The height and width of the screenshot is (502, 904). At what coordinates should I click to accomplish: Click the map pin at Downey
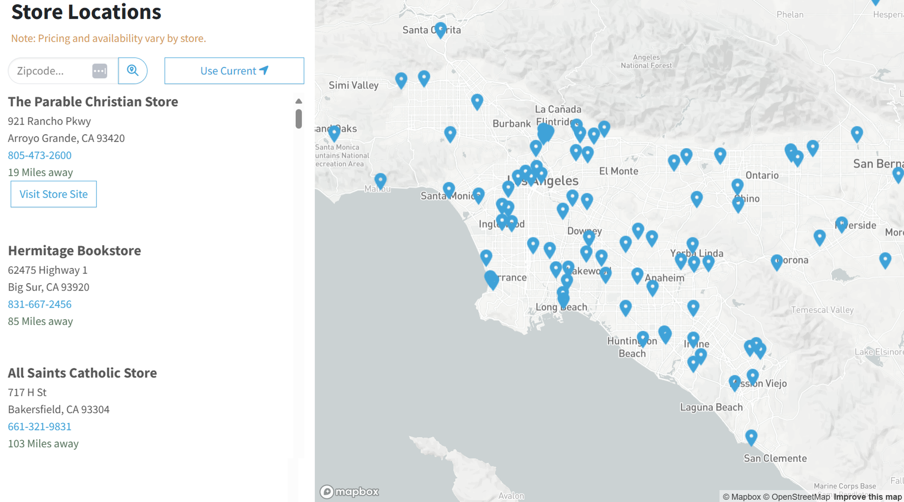coord(589,237)
